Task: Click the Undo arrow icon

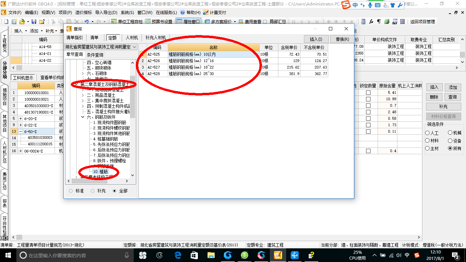Action: pyautogui.click(x=86, y=21)
